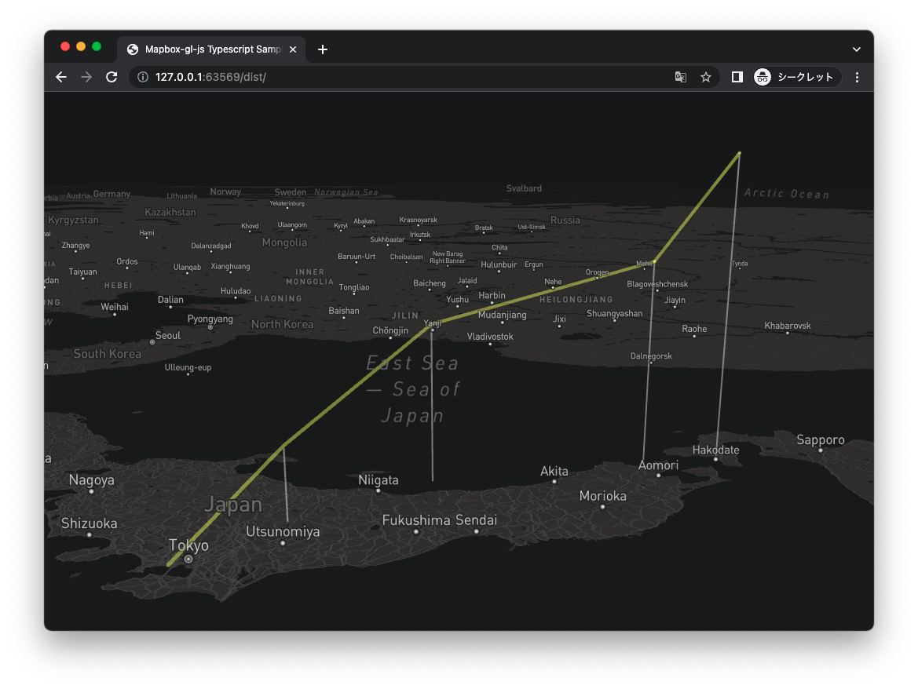Click the forward navigation arrow
The image size is (918, 689).
(86, 77)
